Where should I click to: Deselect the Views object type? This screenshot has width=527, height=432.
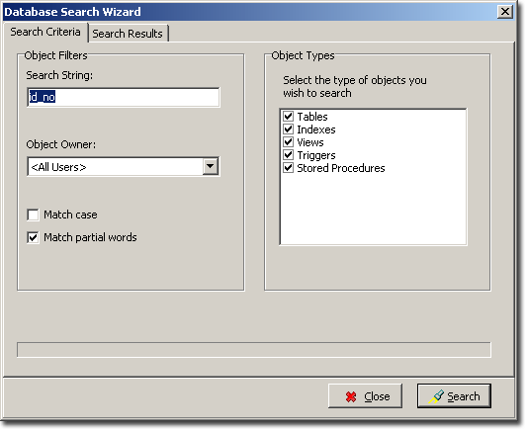(288, 142)
